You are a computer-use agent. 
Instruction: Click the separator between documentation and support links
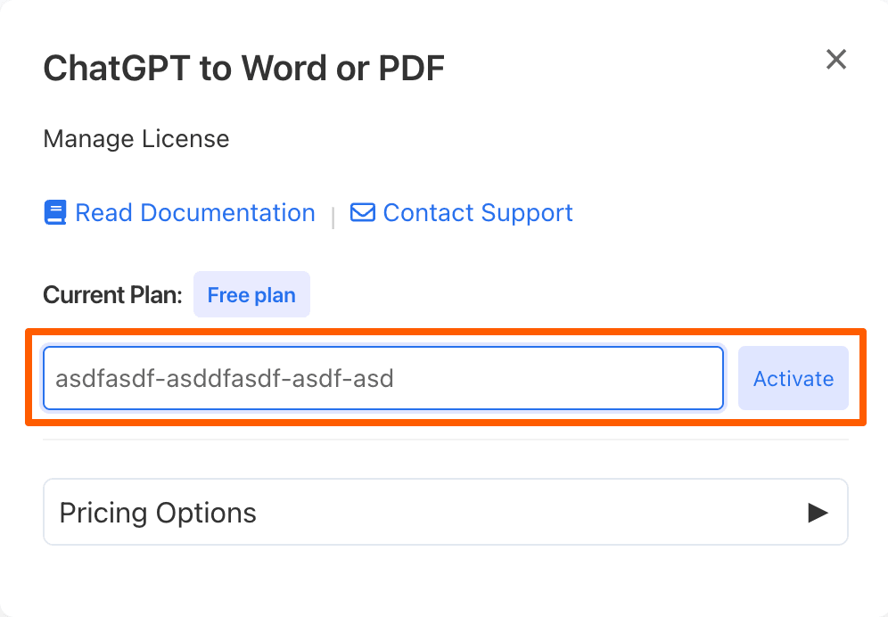click(333, 218)
